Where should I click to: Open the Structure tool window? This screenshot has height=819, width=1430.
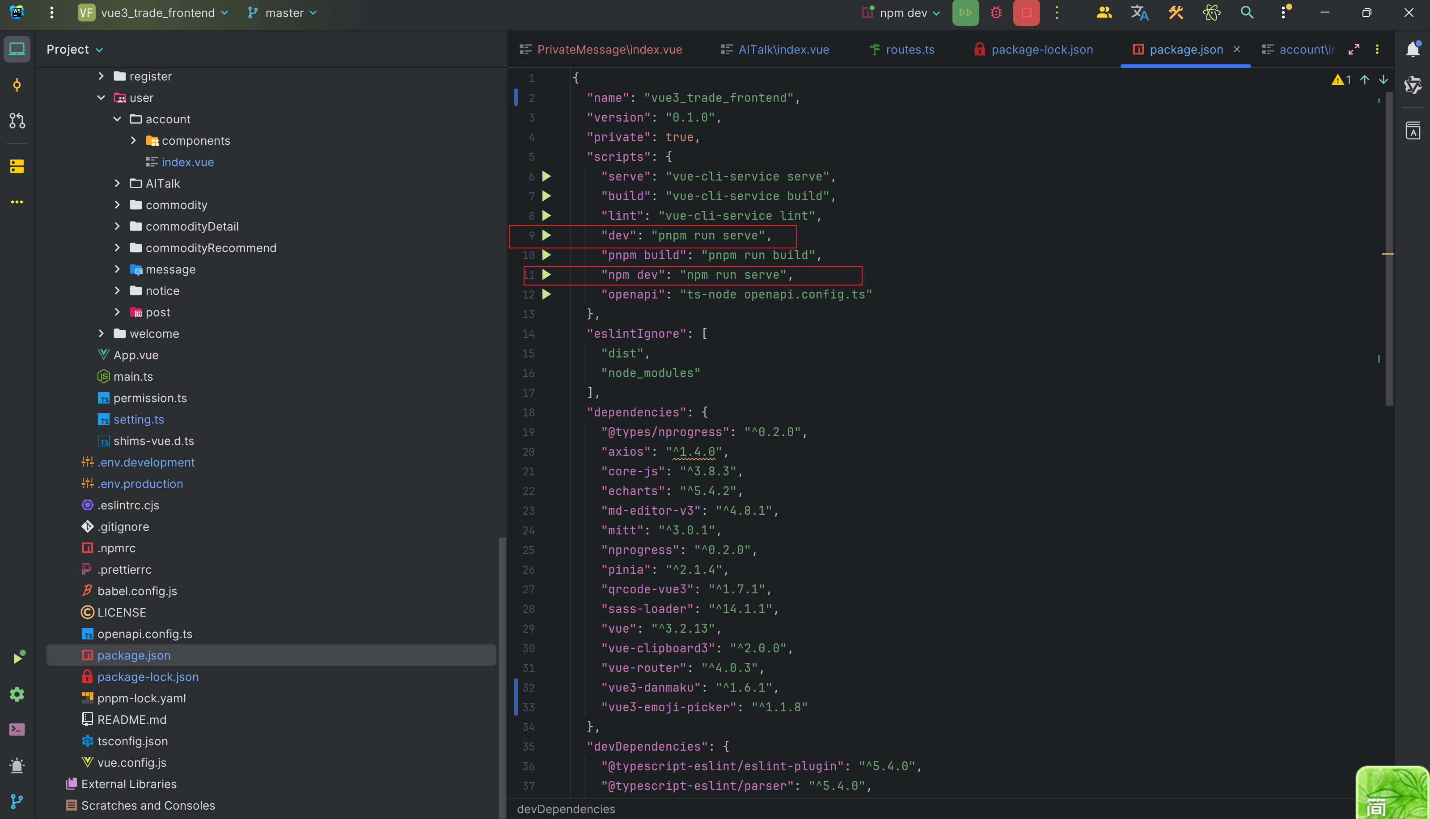point(17,167)
